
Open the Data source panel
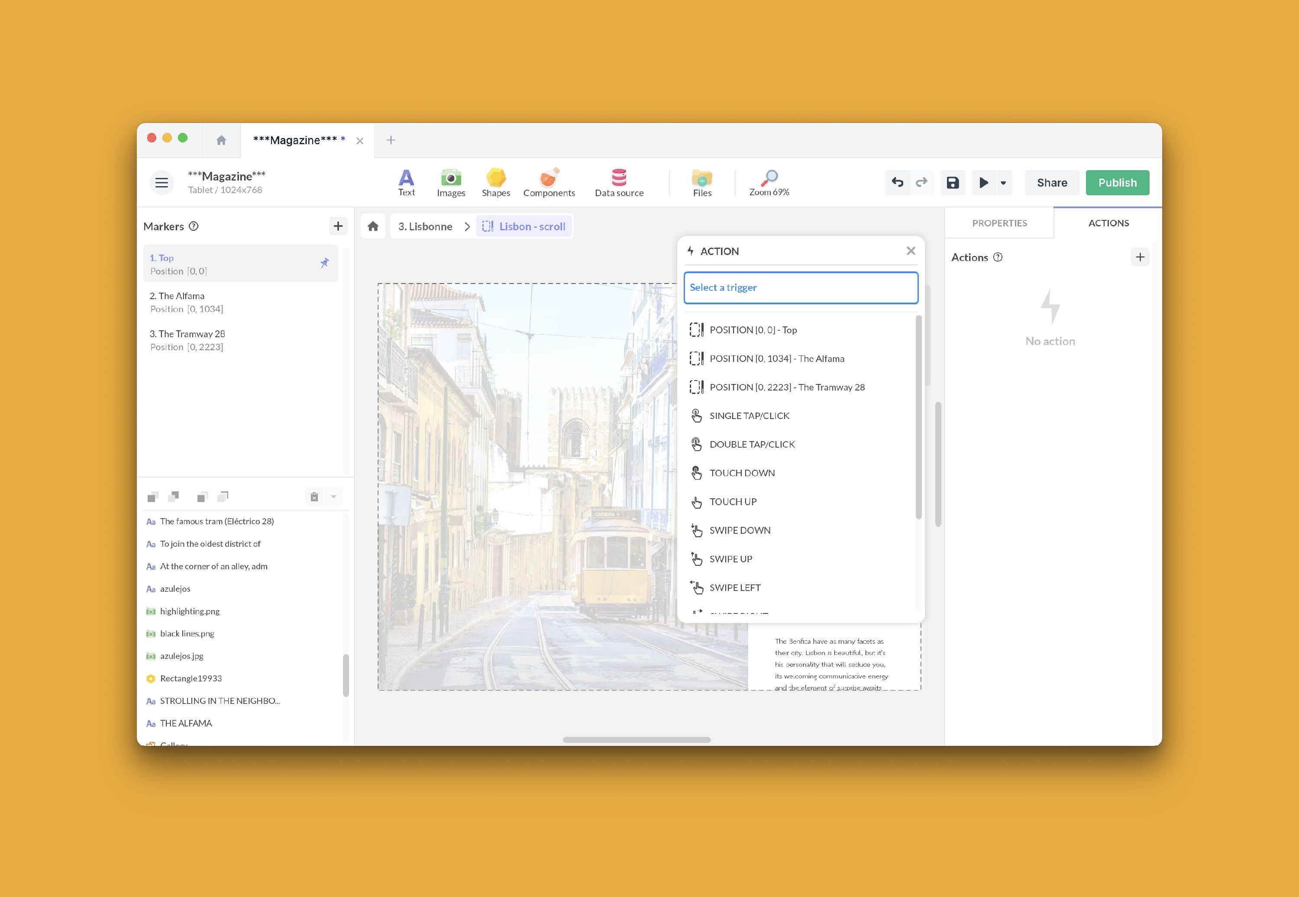tap(619, 183)
